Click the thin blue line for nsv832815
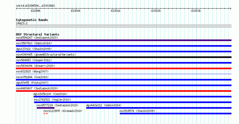The width and height of the screenshot is (239, 124). pyautogui.click(x=124, y=74)
